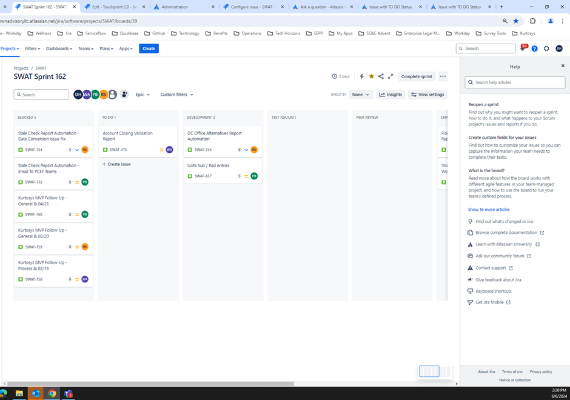Viewport: 570px width, 400px height.
Task: Click the blue Help question mark icon
Action: click(534, 48)
